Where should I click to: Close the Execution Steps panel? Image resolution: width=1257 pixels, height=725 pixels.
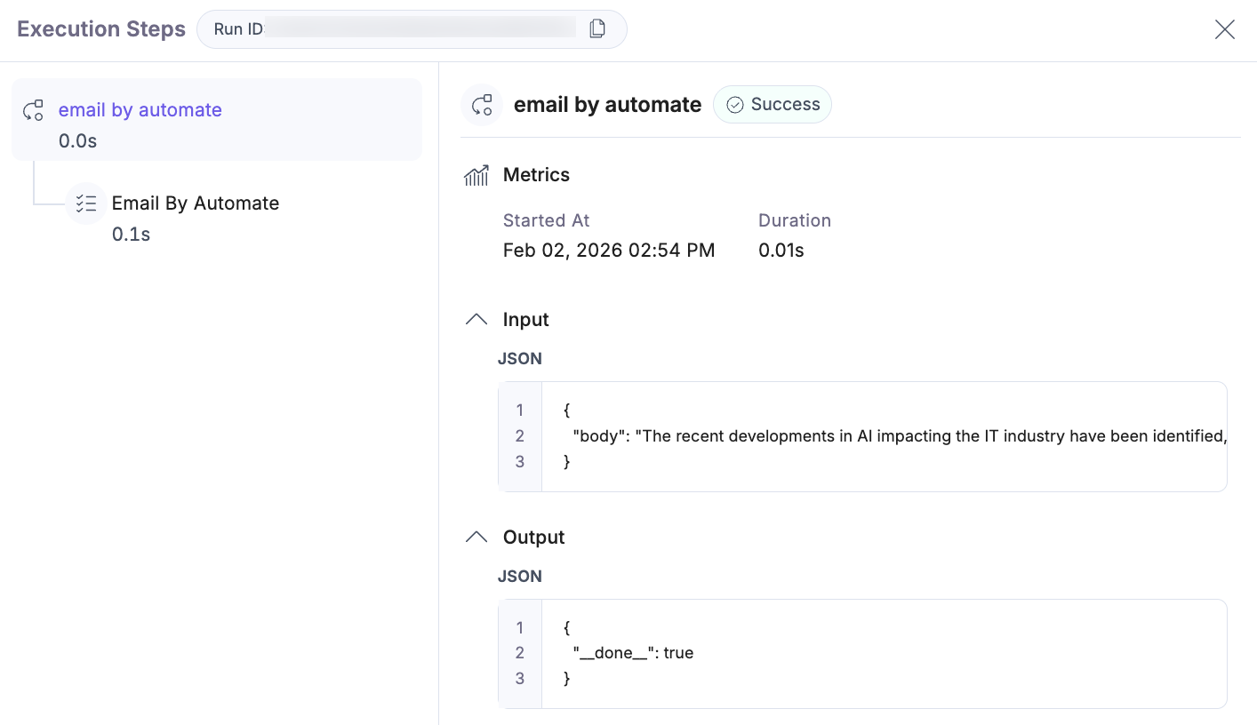[x=1224, y=29]
